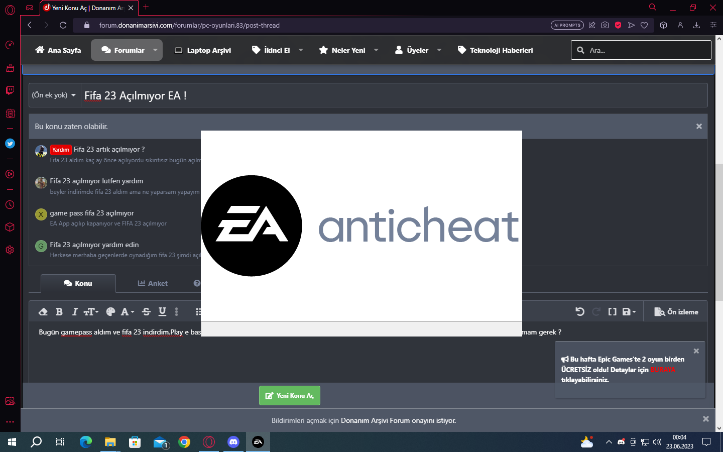Edit the thread title field
This screenshot has width=723, height=452.
tap(394, 95)
